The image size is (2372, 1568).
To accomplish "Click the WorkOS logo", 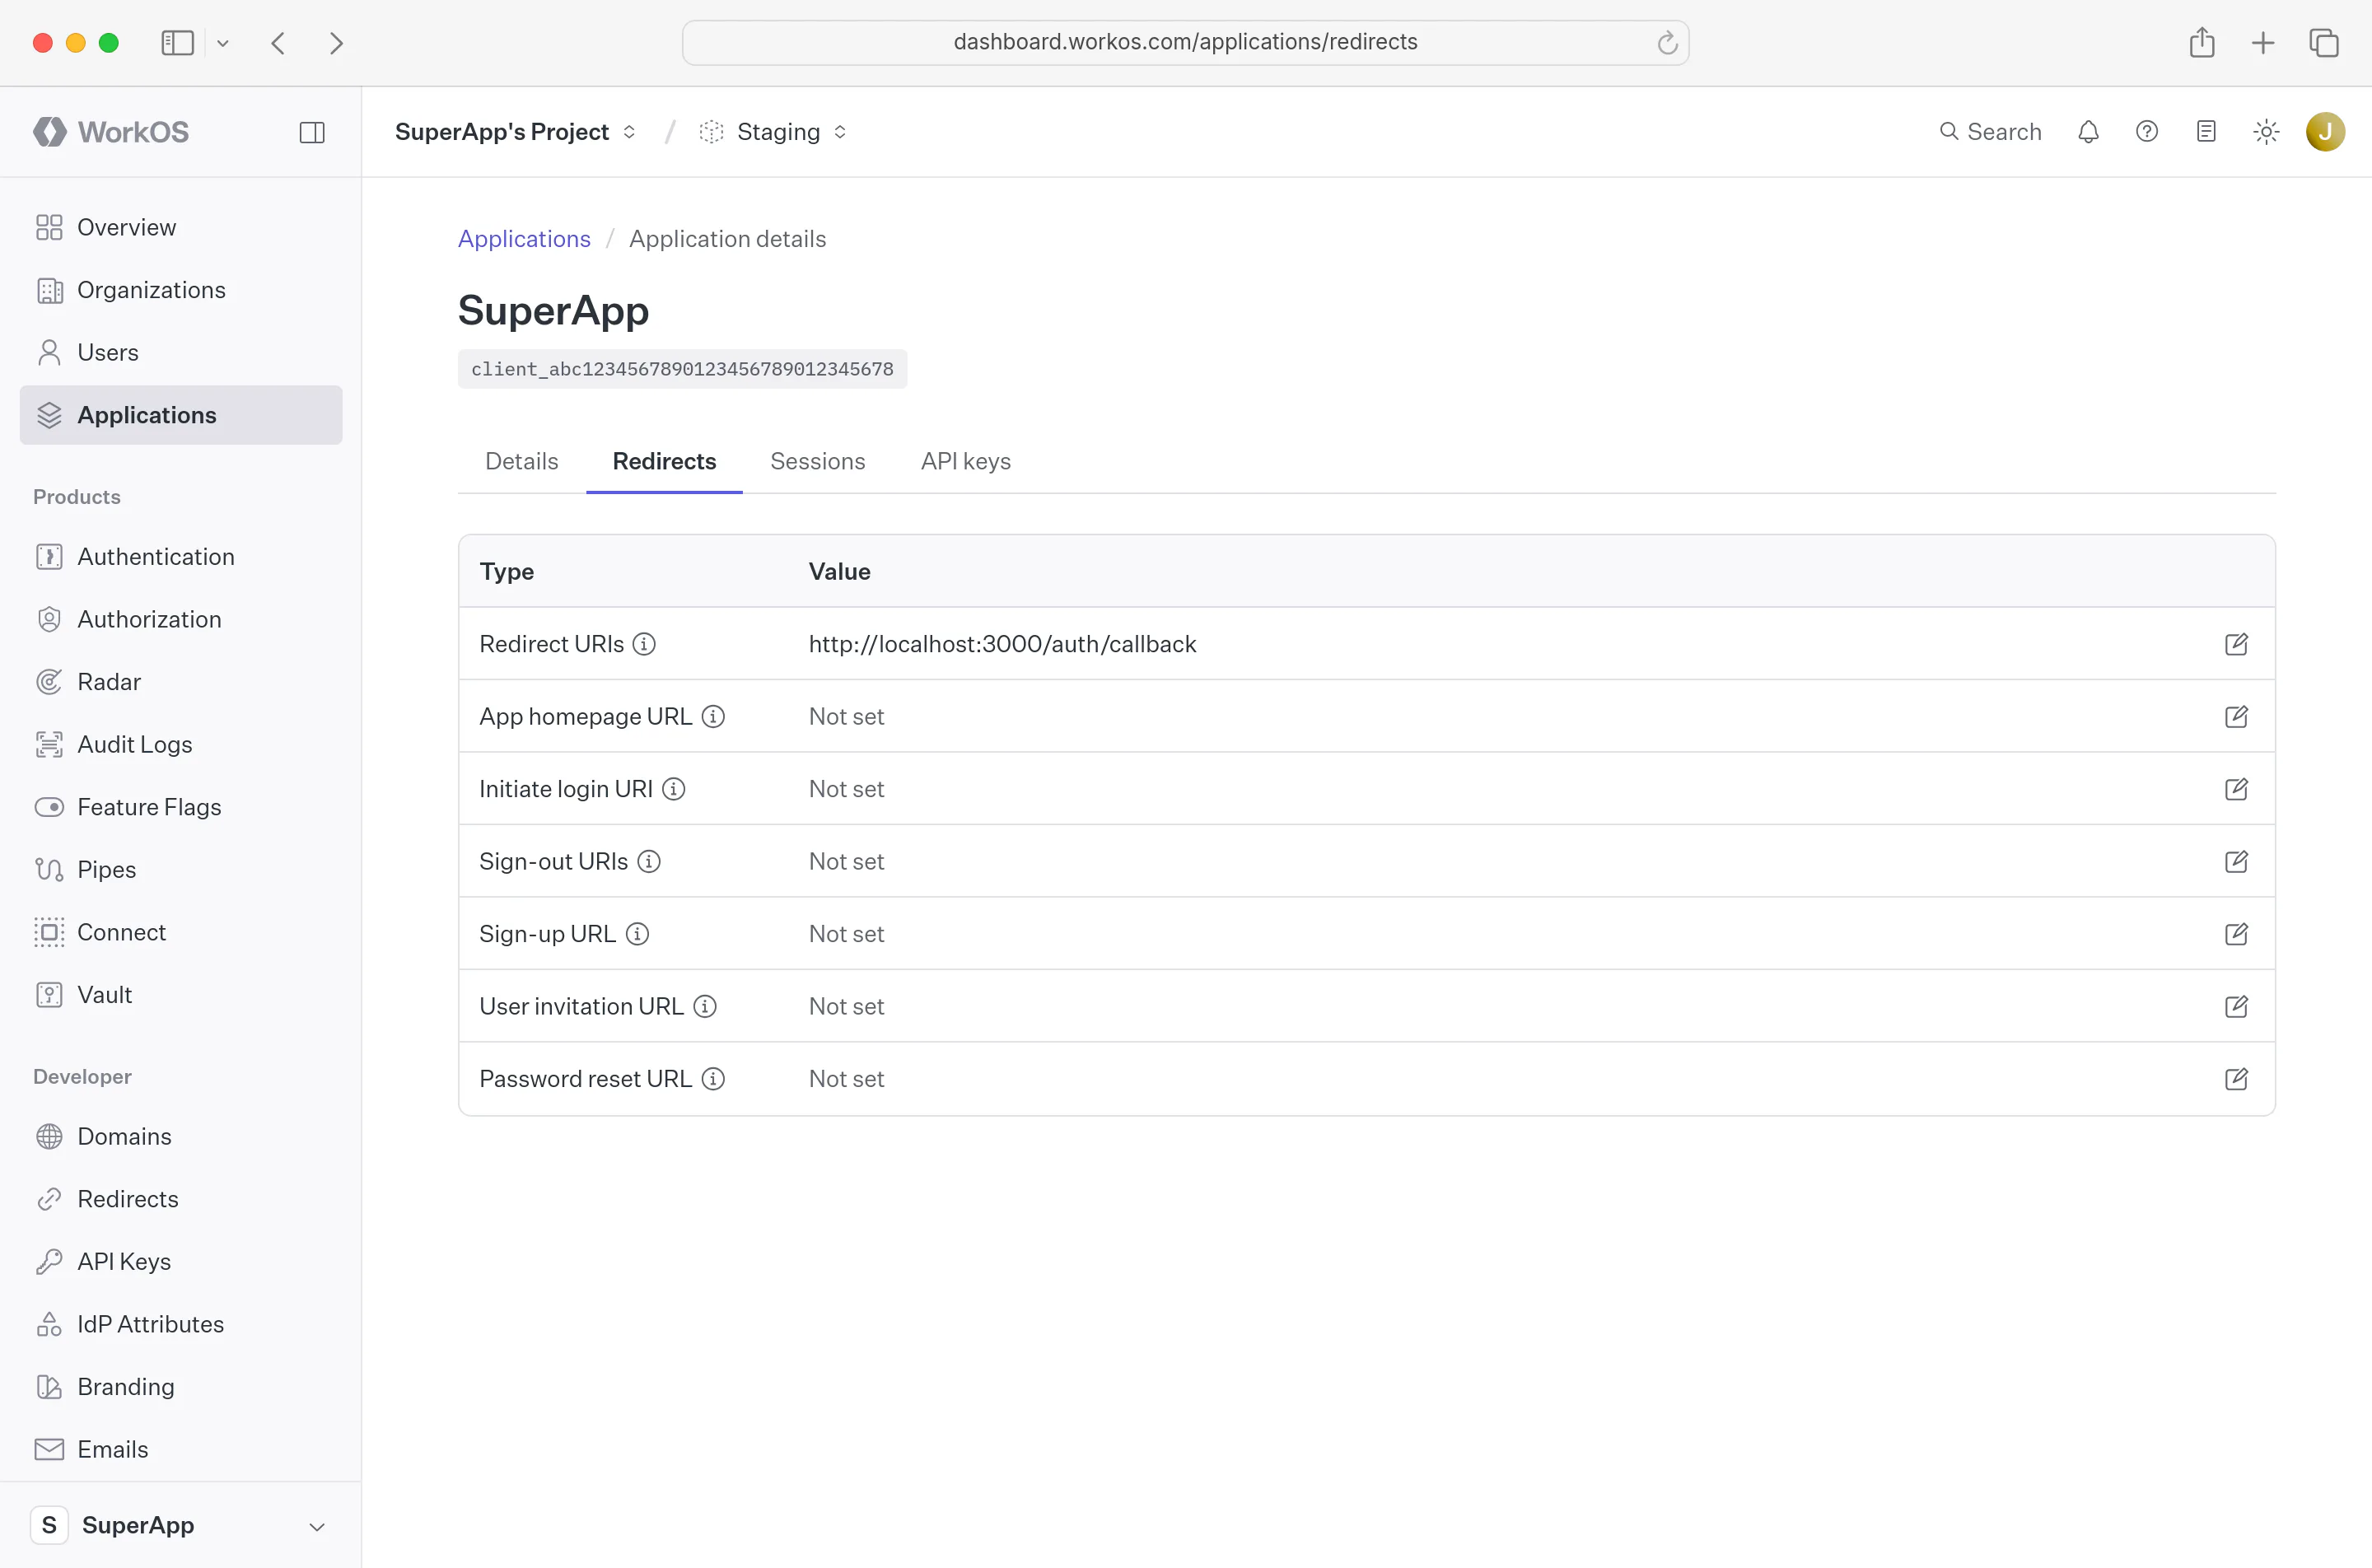I will pyautogui.click(x=111, y=132).
